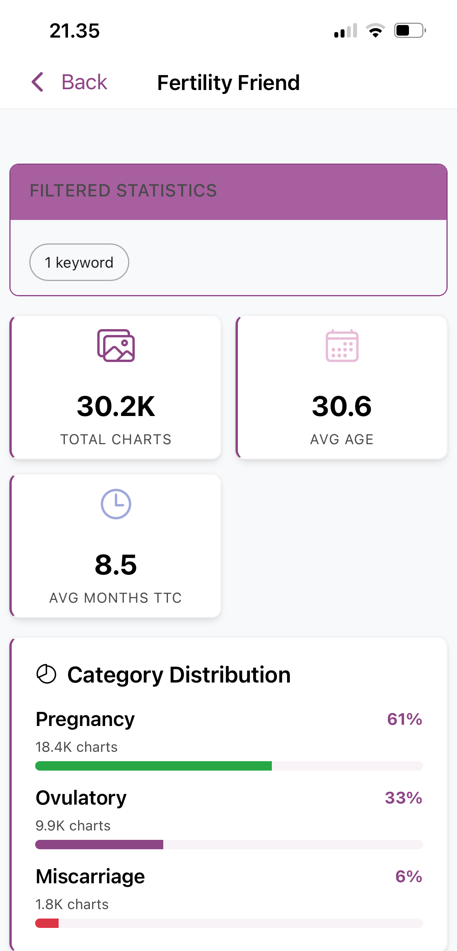Screen dimensions: 457x951
Task: Tap the back chevron arrow icon
Action: pos(37,82)
